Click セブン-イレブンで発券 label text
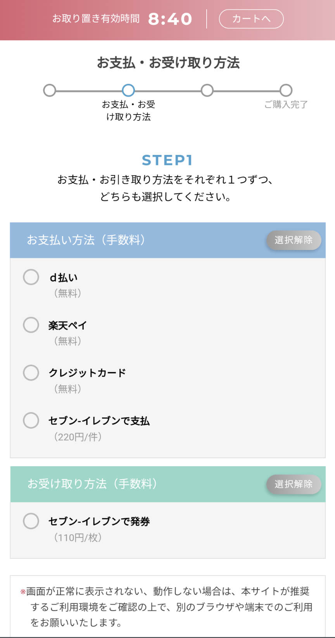 [99, 521]
